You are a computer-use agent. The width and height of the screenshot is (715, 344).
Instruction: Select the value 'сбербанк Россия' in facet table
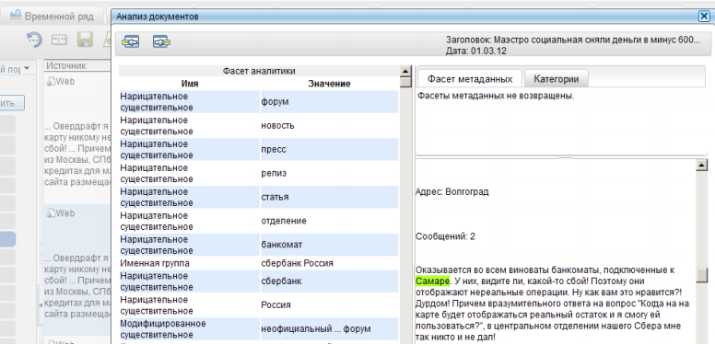click(x=297, y=263)
